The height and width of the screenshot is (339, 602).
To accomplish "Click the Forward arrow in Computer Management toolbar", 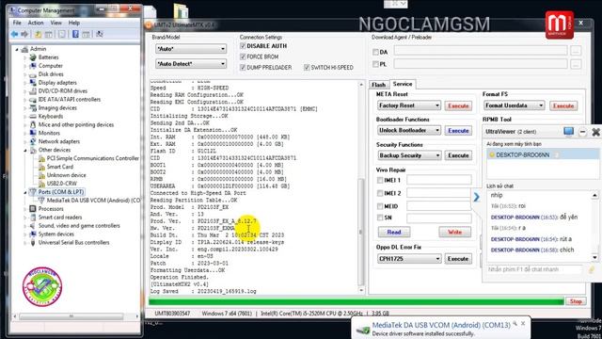I will pos(24,34).
